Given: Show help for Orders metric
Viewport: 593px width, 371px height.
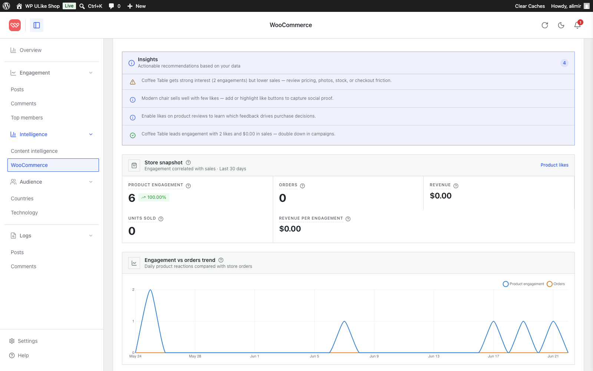Looking at the screenshot, I should (x=302, y=186).
